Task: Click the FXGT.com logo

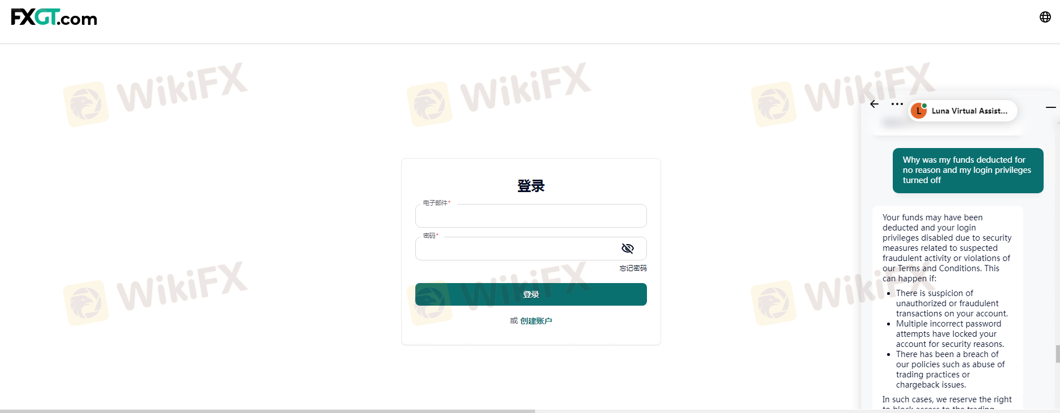Action: click(54, 18)
